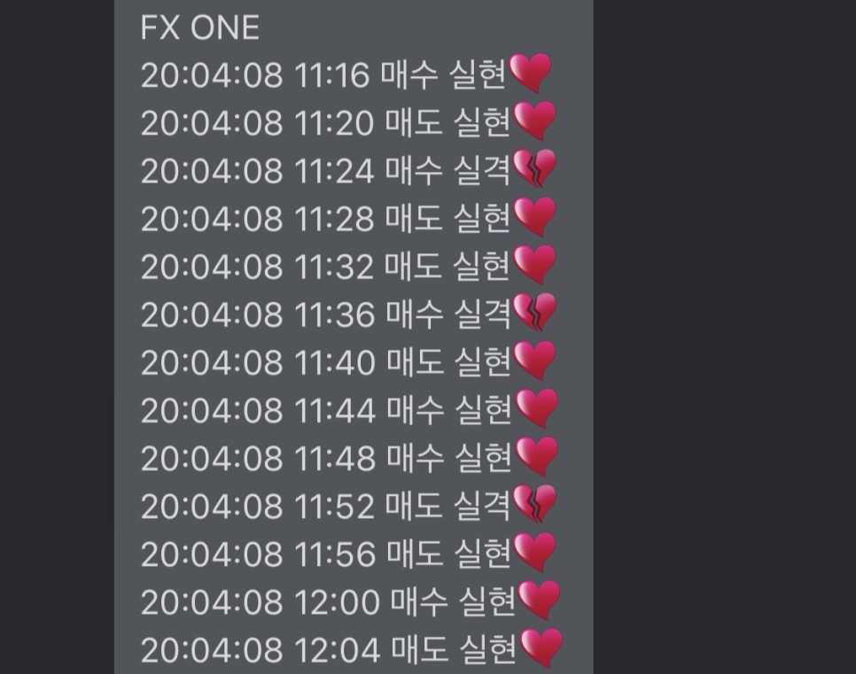Click the broken heart on the 11:52 line
Viewport: 856px width, 674px height.
[x=534, y=504]
